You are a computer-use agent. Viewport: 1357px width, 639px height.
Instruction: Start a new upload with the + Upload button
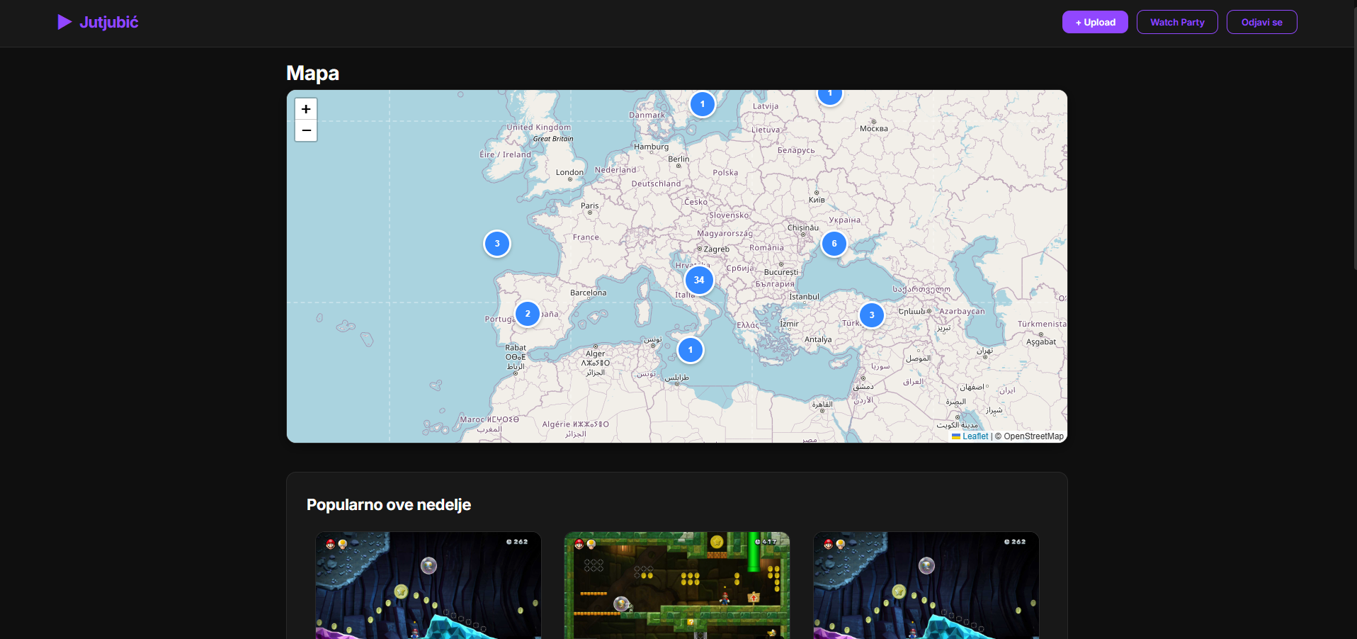pos(1094,22)
